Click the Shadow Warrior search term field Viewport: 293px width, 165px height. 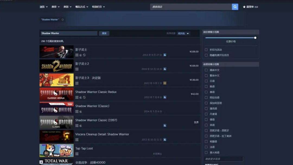[x=69, y=33]
